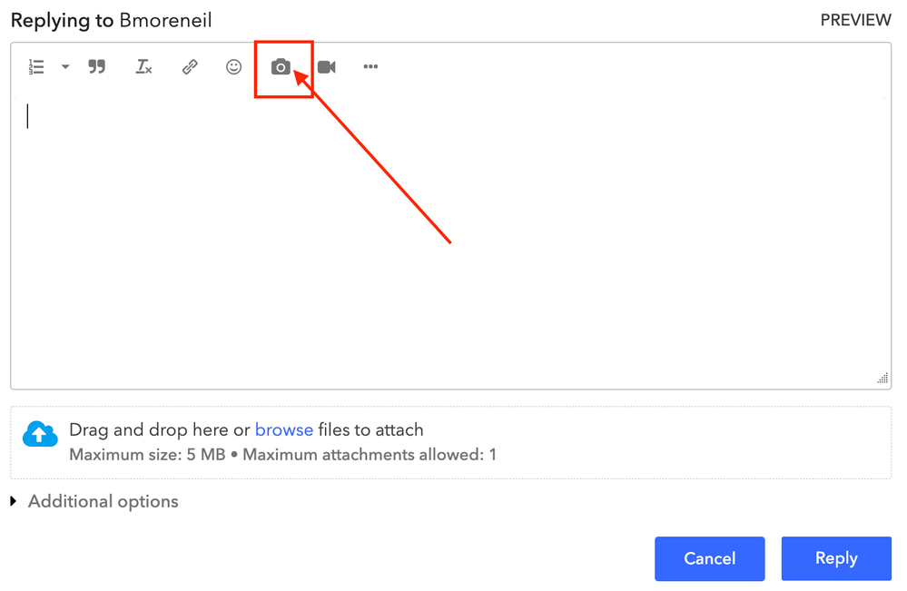The height and width of the screenshot is (591, 907).
Task: Insert a video with the camcorder icon
Action: click(327, 67)
